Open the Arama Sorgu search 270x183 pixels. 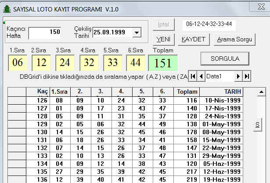click(x=234, y=39)
